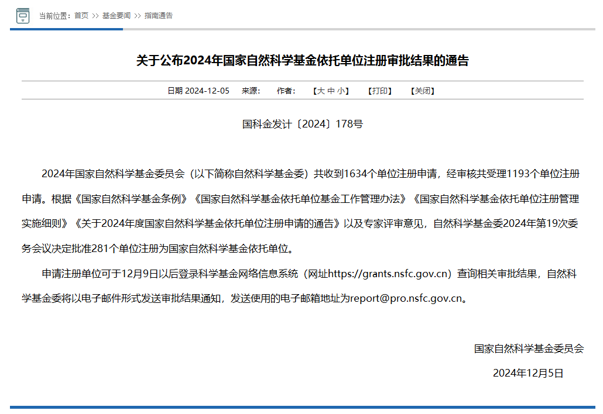Click the grants.nsfc.gov.cn URL text

[389, 274]
